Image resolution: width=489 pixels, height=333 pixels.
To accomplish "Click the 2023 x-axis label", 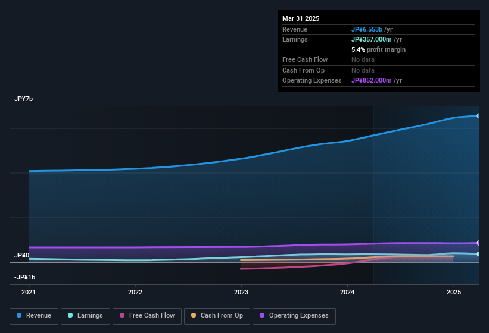I will point(241,292).
